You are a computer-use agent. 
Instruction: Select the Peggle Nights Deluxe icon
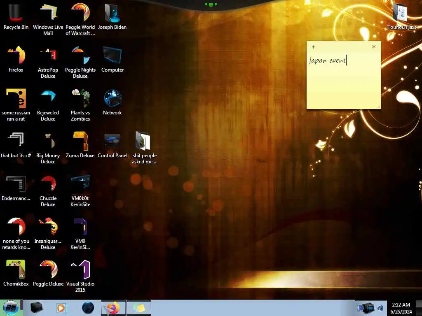[80, 63]
